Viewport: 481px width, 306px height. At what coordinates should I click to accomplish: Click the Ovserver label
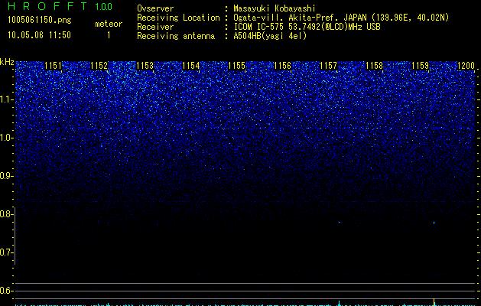pos(155,8)
